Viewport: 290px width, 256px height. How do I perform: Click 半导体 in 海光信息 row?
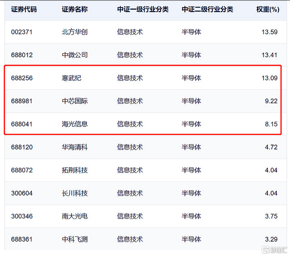191,124
